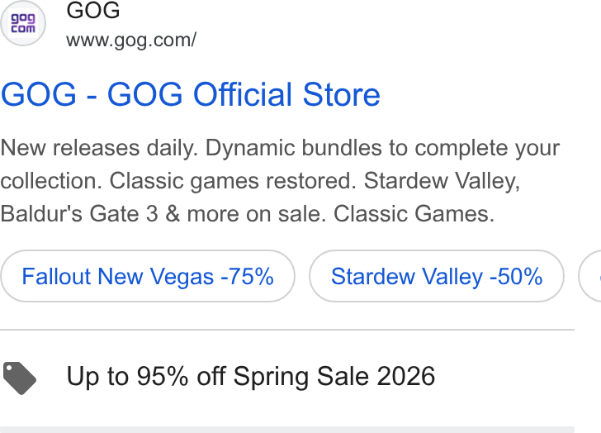Click the partially visible third sitelink chip

click(590, 276)
